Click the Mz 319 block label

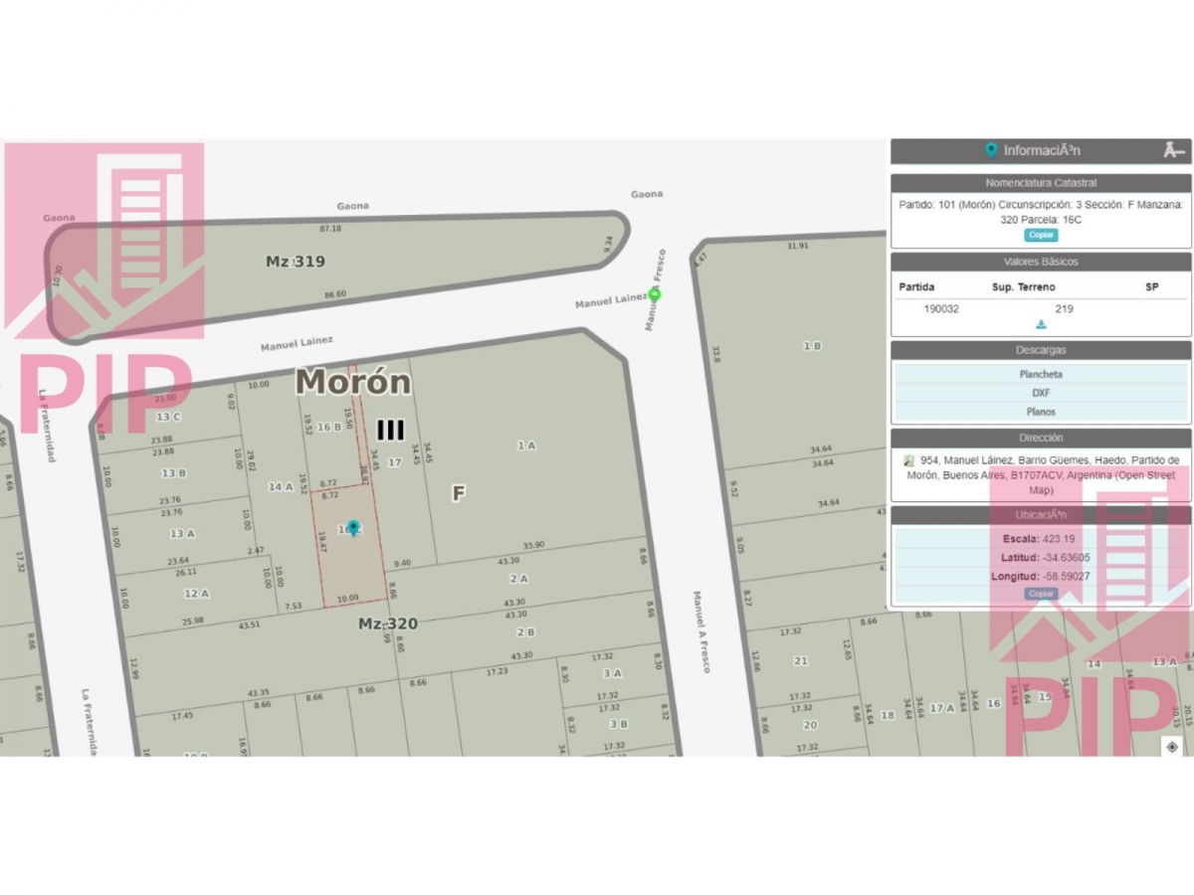tap(296, 262)
